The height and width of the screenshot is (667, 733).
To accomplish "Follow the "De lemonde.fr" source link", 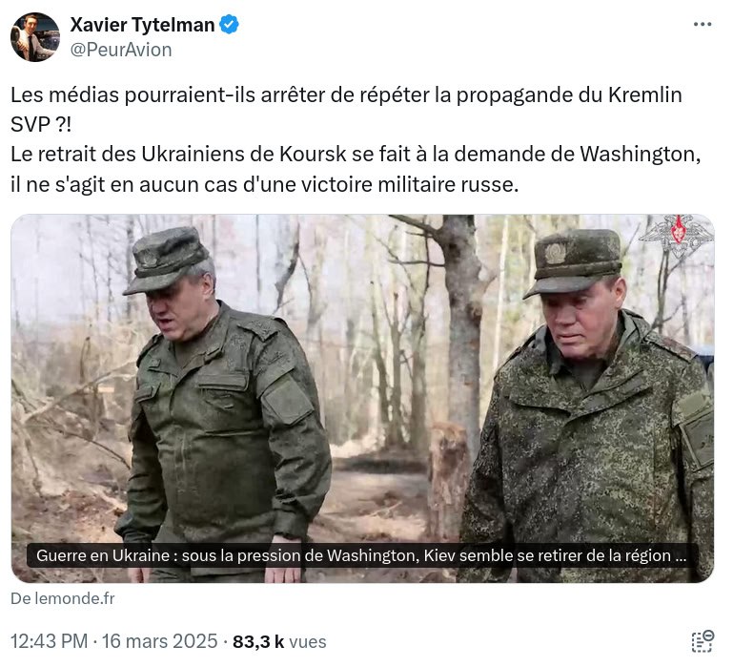I will 62,599.
